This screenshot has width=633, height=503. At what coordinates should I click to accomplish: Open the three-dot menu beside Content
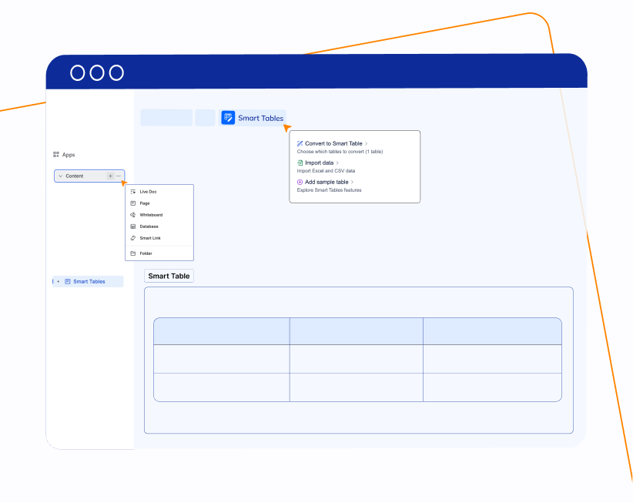pos(118,176)
